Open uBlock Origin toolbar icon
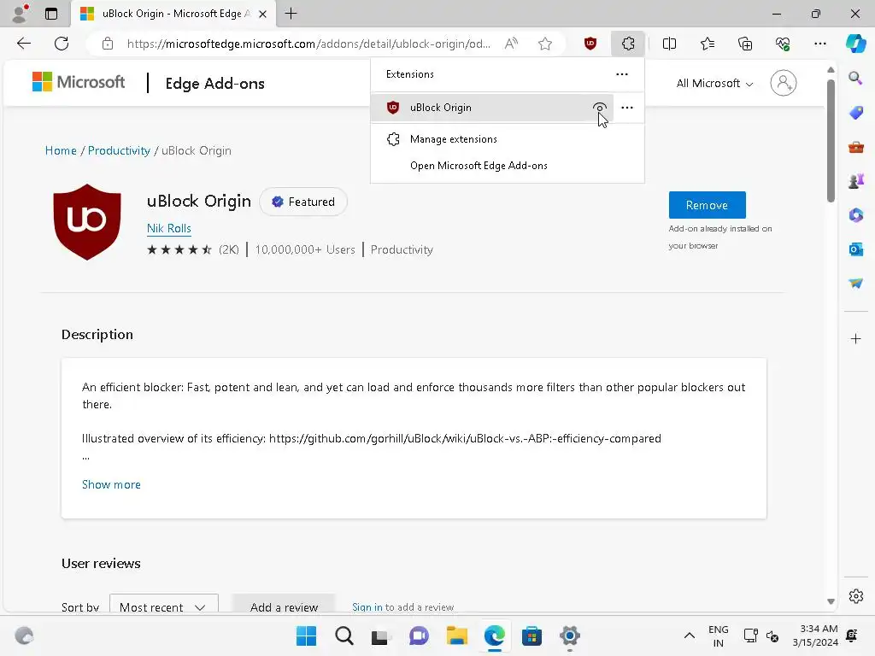 coord(590,44)
